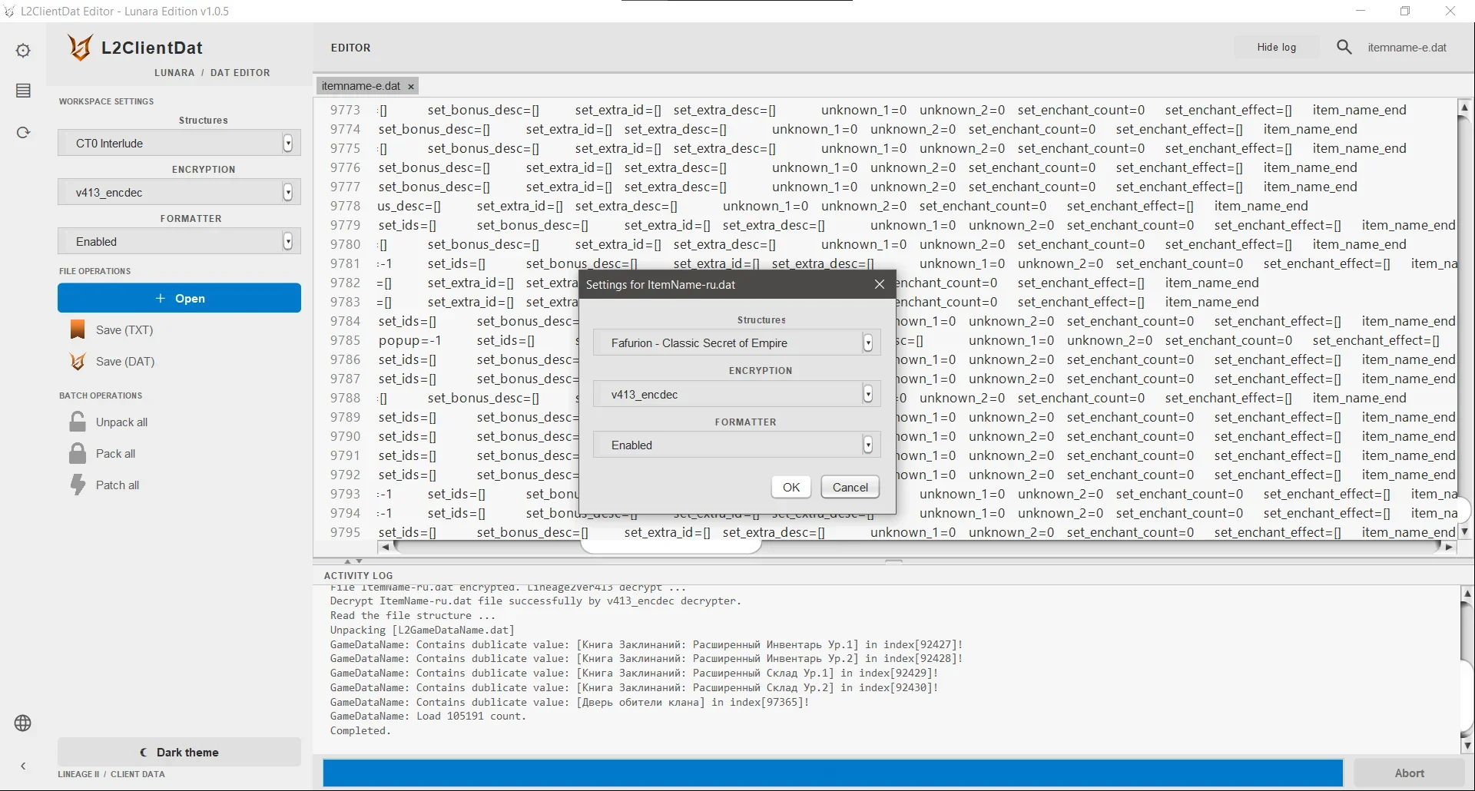The width and height of the screenshot is (1475, 791).
Task: Click the Pack all closed padlock icon
Action: (x=78, y=454)
